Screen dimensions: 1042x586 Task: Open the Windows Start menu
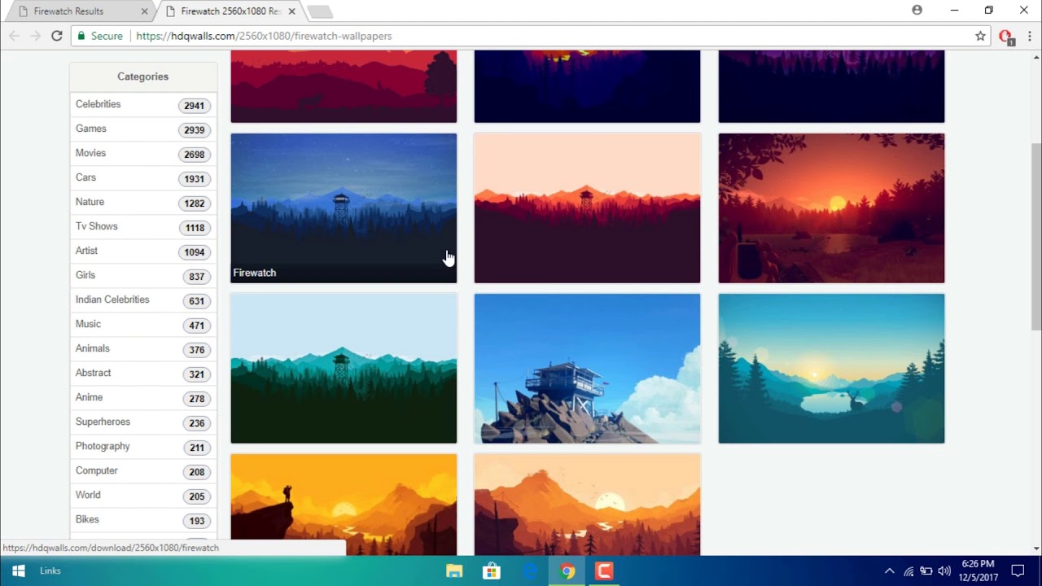click(x=18, y=571)
